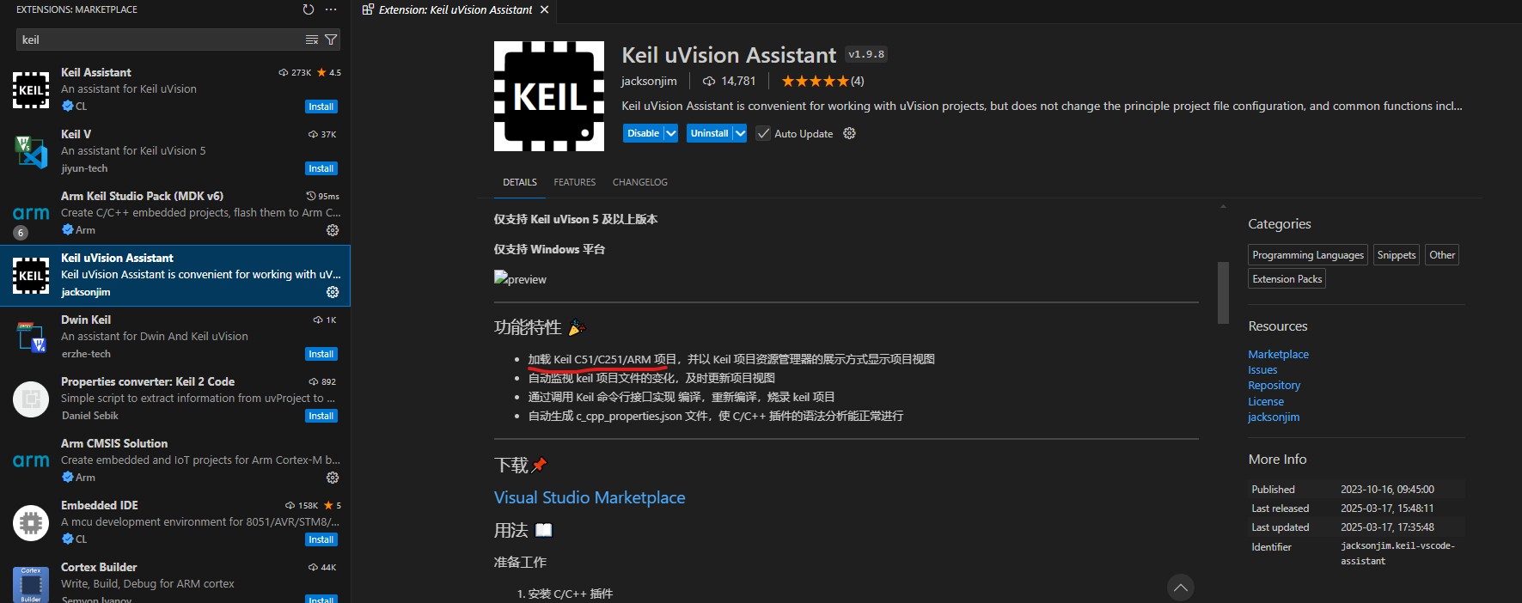This screenshot has width=1522, height=603.
Task: Click the version badge v1.9.8
Action: [866, 54]
